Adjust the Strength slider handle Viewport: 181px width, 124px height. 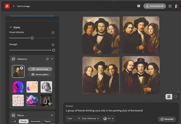pos(54,50)
